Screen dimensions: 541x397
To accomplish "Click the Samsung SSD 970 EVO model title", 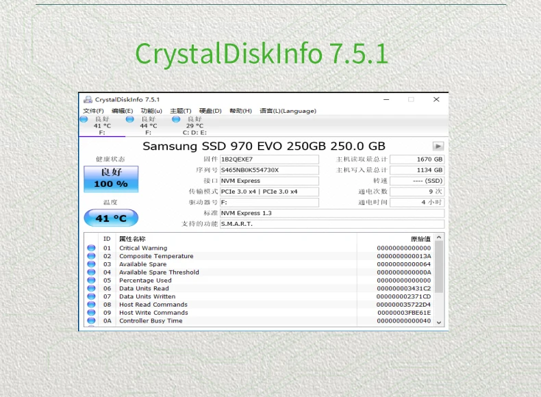I will pos(264,146).
